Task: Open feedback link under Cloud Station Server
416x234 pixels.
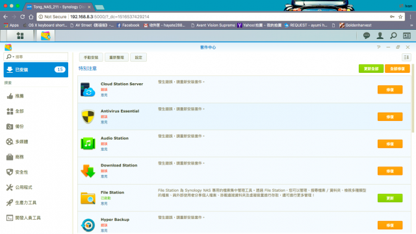Action: pyautogui.click(x=104, y=95)
